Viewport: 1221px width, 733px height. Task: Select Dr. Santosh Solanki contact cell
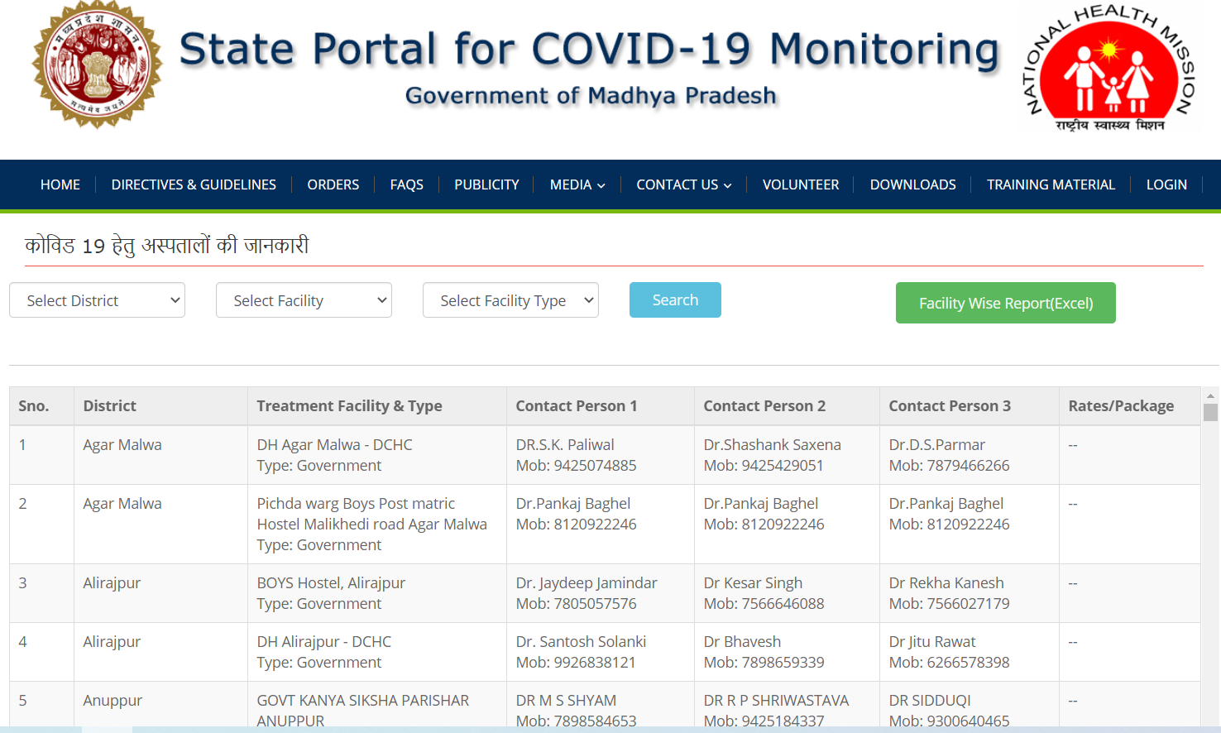(x=600, y=652)
